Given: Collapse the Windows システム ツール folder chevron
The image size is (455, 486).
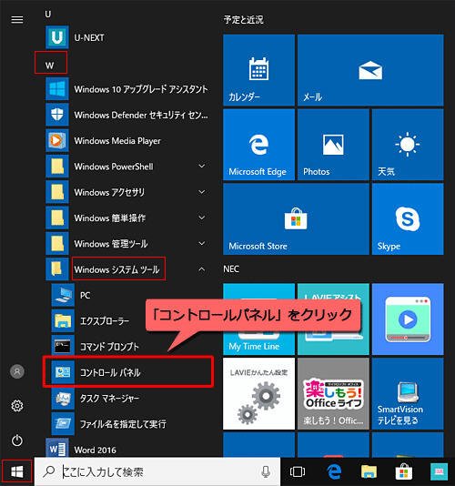Looking at the screenshot, I should click(x=201, y=269).
